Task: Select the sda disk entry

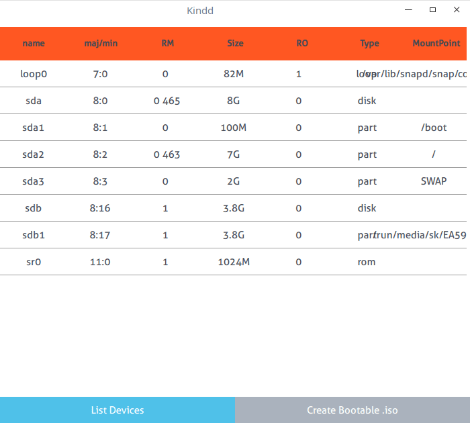Action: point(34,101)
